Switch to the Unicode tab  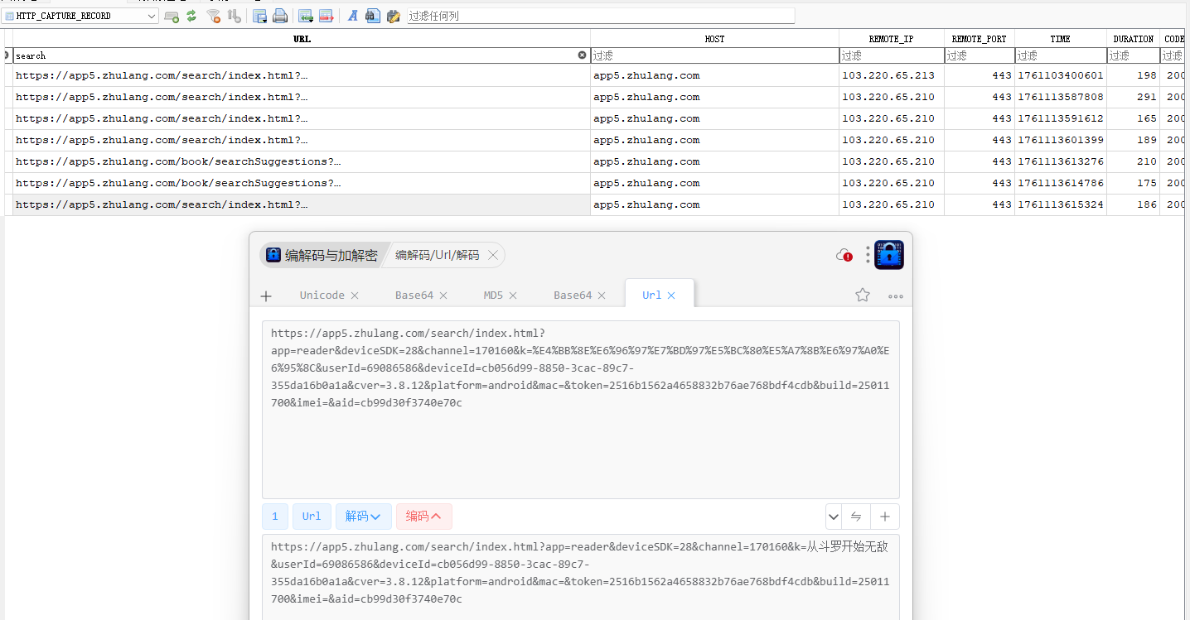click(322, 296)
